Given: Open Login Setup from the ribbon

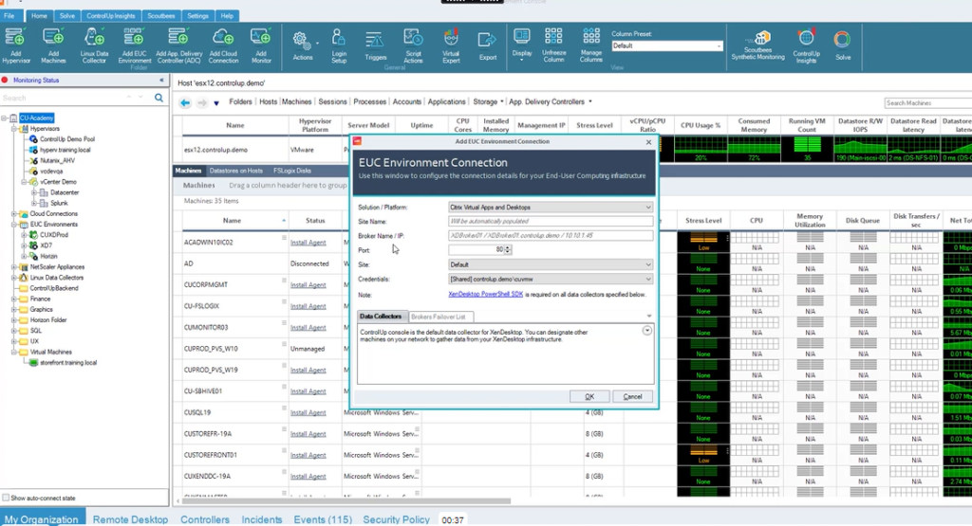Looking at the screenshot, I should (x=339, y=45).
